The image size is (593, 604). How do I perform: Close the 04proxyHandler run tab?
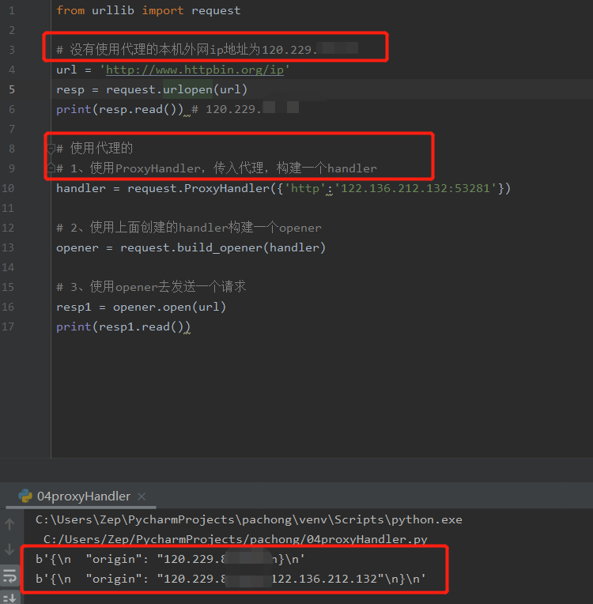pos(142,496)
